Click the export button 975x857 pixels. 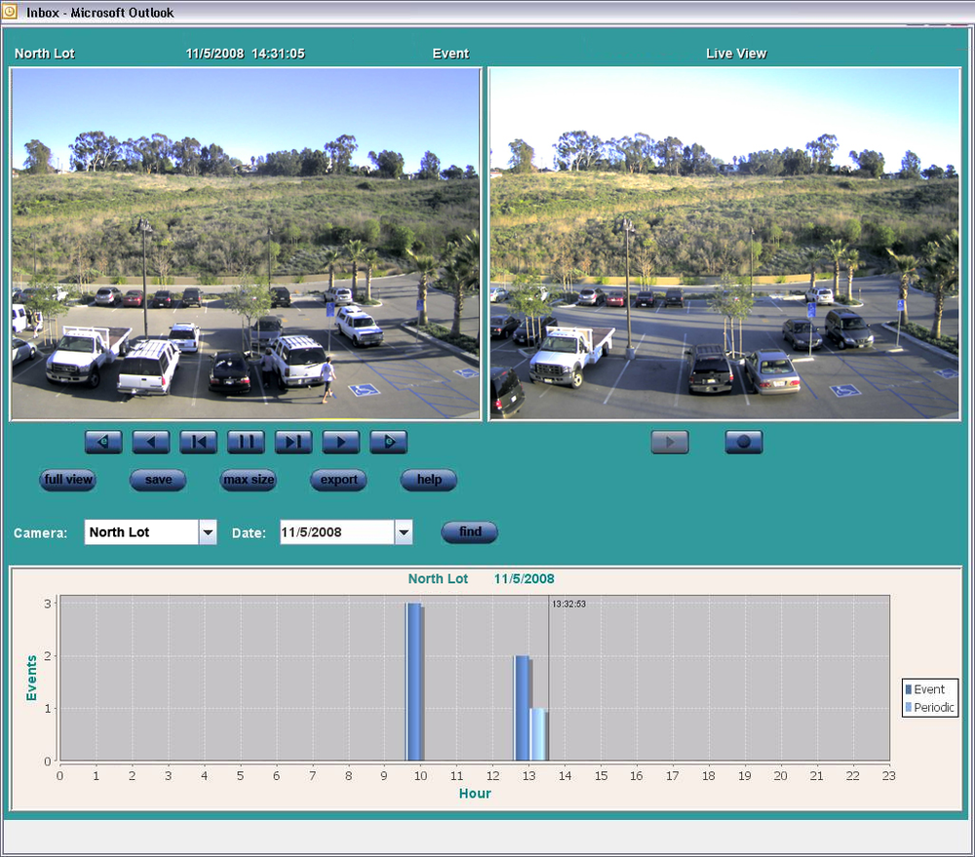[338, 480]
